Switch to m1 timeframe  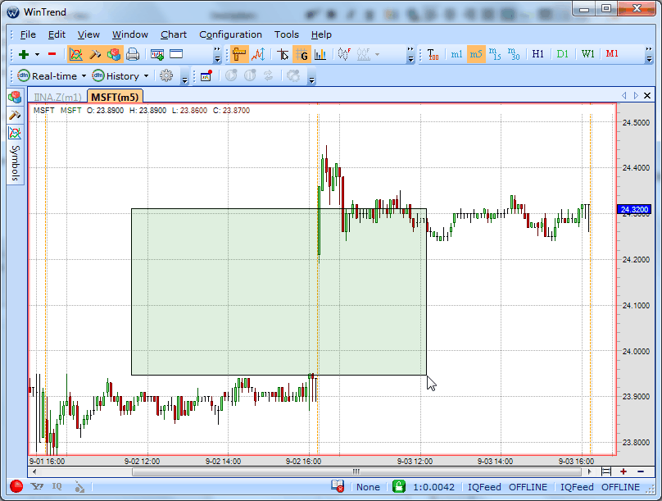(456, 54)
